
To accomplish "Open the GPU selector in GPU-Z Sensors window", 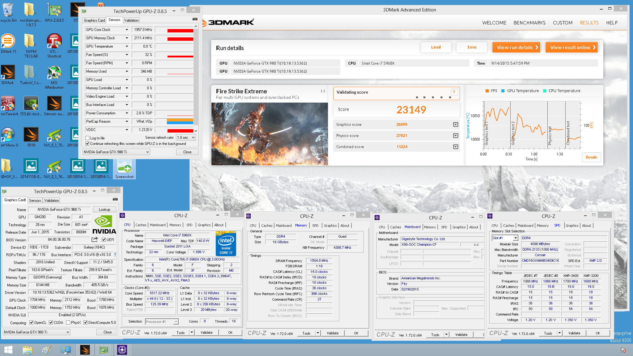I will 116,152.
